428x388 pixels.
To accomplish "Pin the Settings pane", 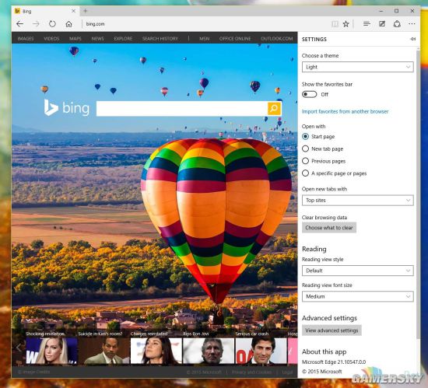I will pyautogui.click(x=413, y=39).
